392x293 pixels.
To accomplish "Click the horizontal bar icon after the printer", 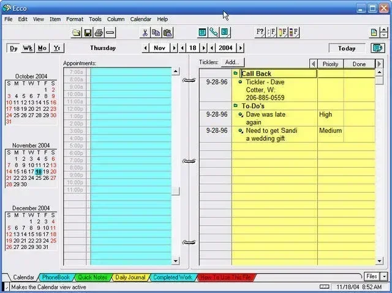I will 110,32.
